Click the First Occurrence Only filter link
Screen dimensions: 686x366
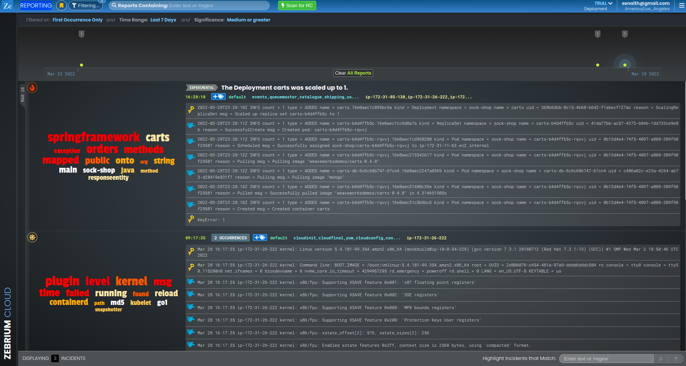(x=77, y=20)
